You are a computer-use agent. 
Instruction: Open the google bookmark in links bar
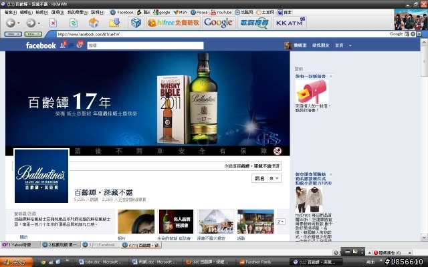coord(162,12)
